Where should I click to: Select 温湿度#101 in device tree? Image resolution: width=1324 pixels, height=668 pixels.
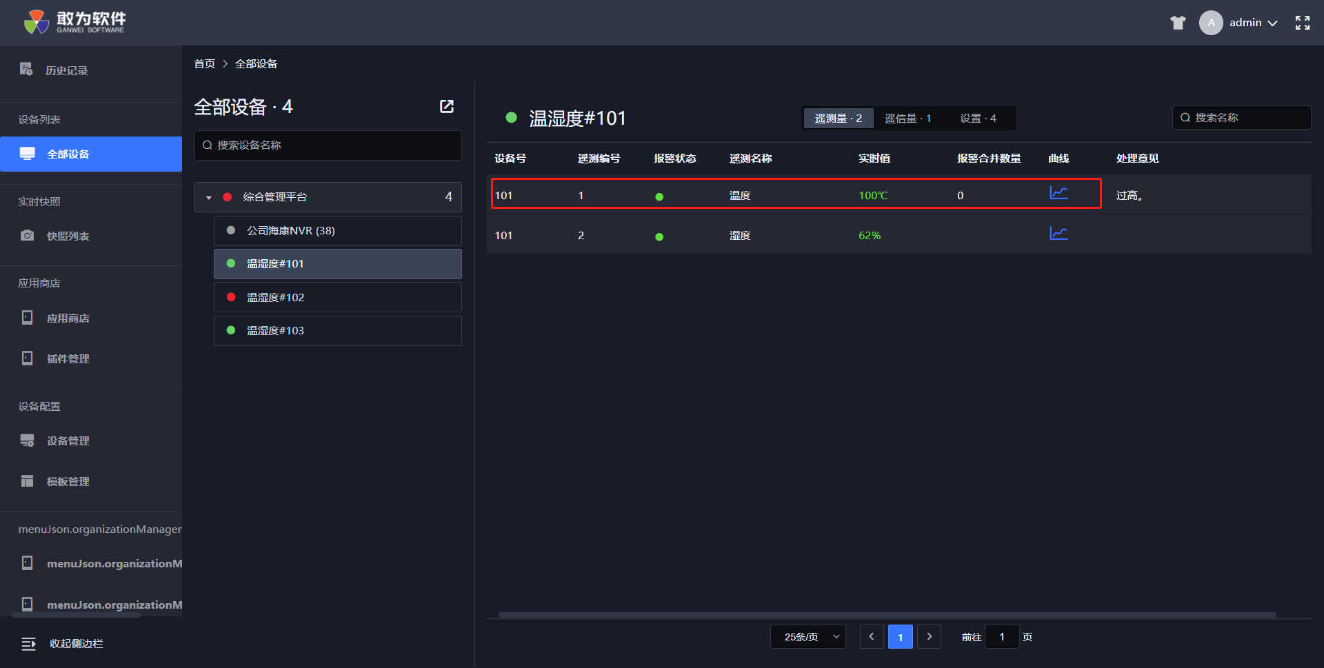338,264
